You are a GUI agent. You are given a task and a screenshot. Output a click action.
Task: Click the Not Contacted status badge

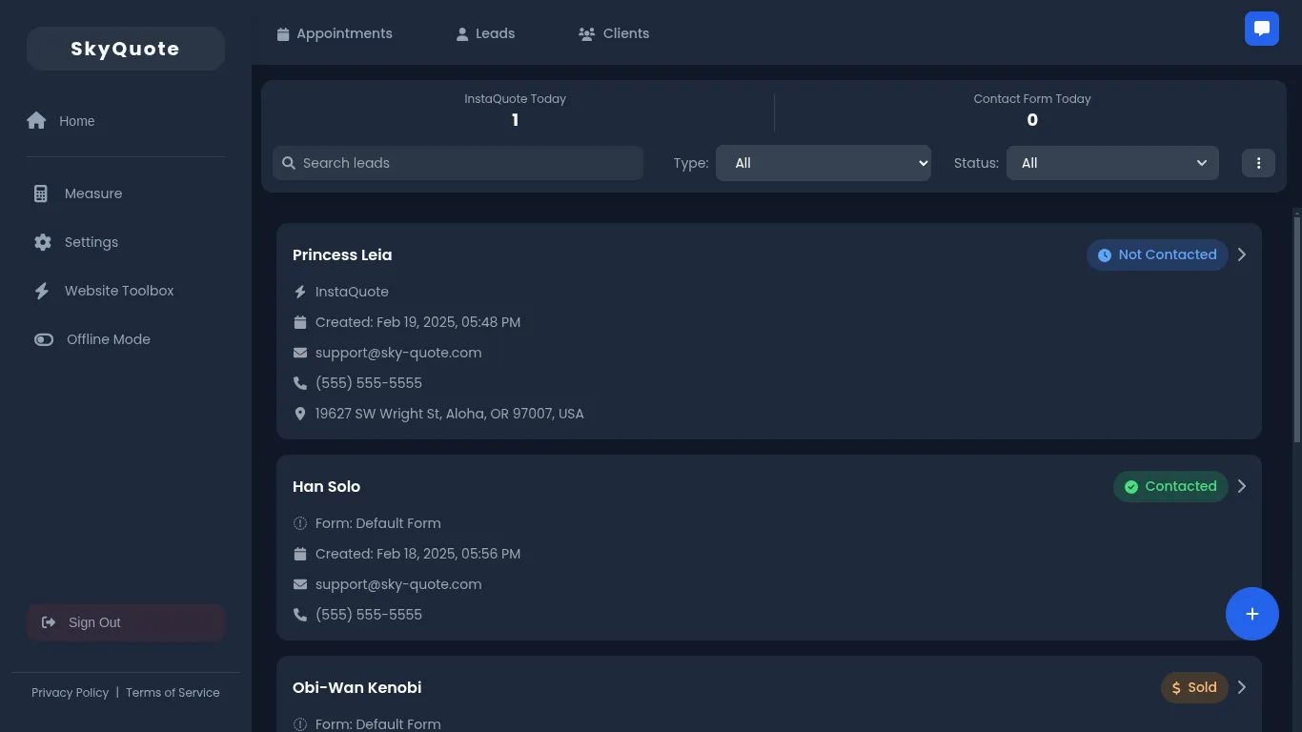[1157, 254]
